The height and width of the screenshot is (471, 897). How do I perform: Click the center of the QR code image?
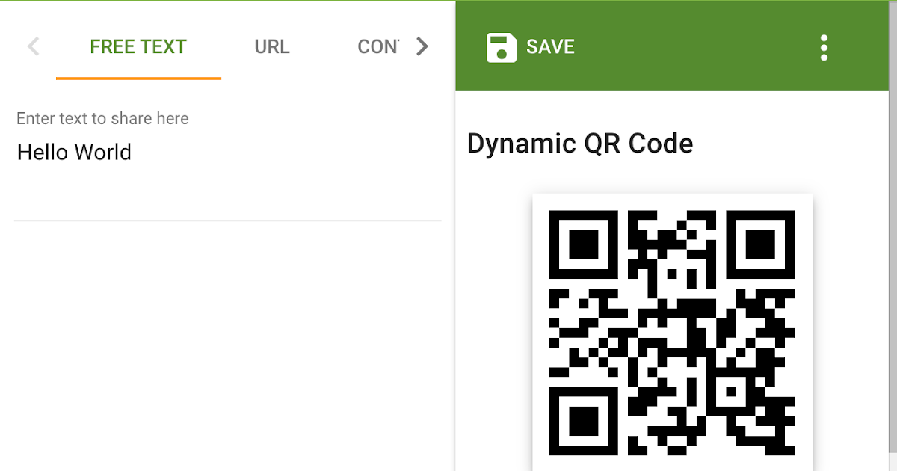click(672, 333)
